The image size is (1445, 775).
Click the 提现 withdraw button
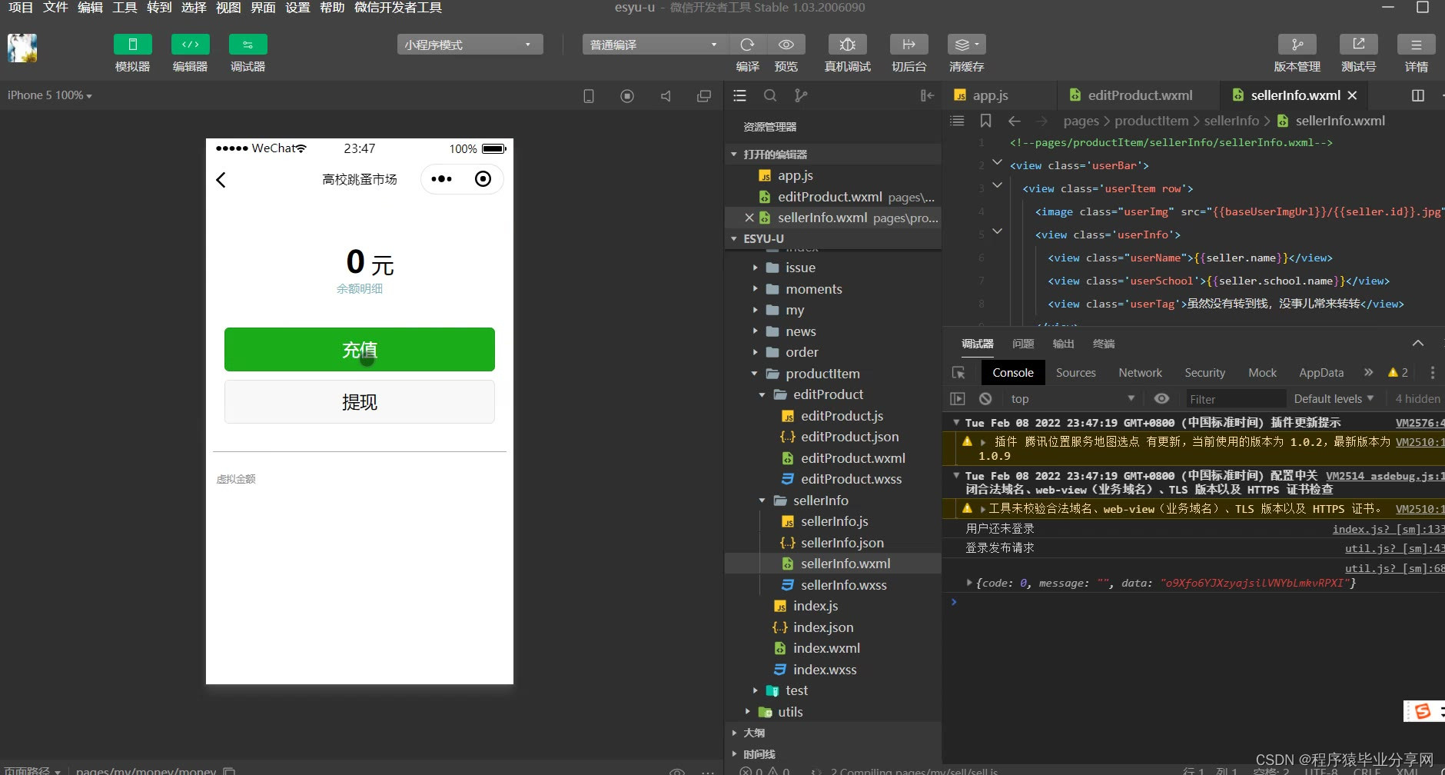(360, 402)
